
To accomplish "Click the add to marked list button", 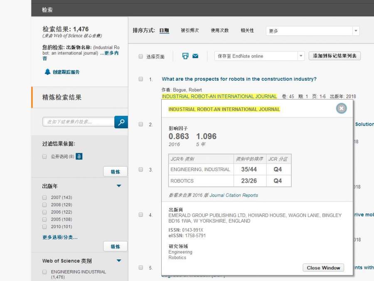I will point(335,56).
